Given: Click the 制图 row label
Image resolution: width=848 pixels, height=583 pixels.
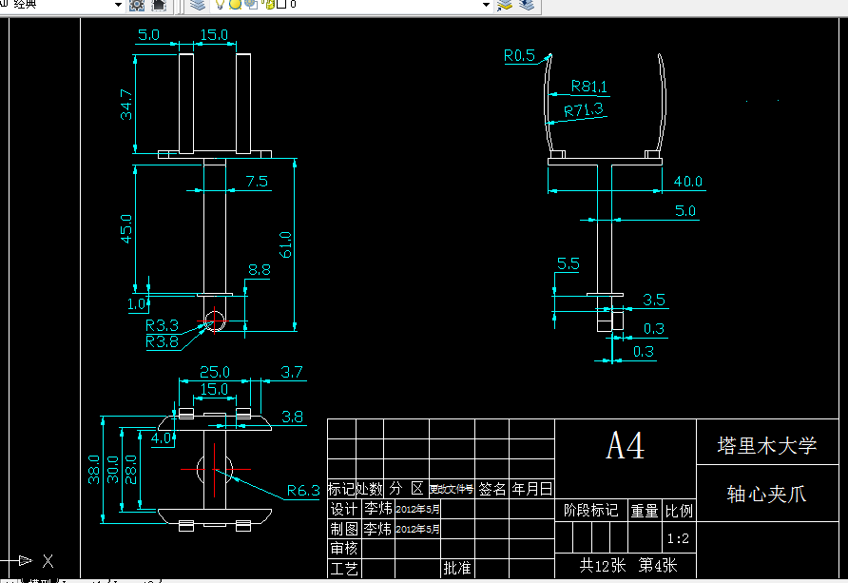Looking at the screenshot, I should (344, 529).
